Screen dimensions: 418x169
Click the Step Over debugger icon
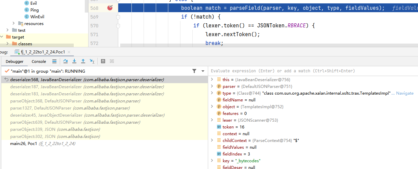66,61
